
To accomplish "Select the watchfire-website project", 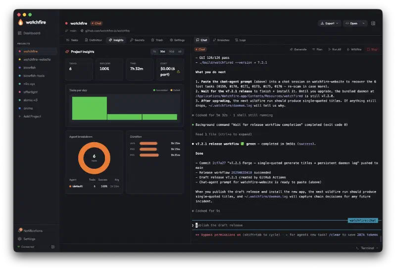I will 37,59.
